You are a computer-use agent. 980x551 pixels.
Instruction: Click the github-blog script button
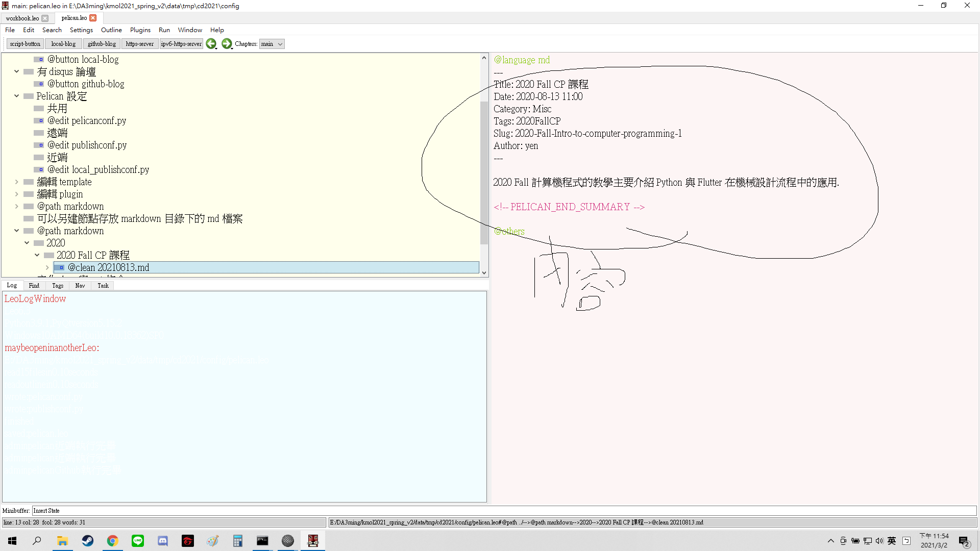pyautogui.click(x=102, y=44)
